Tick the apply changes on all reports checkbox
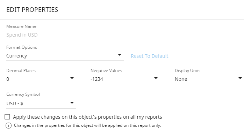The image size is (244, 132). 7,117
